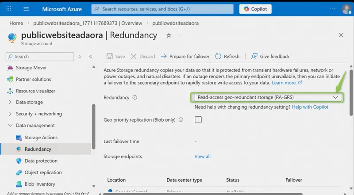Click the Status column header
Viewport: 354px width, 195px height.
coord(233,180)
